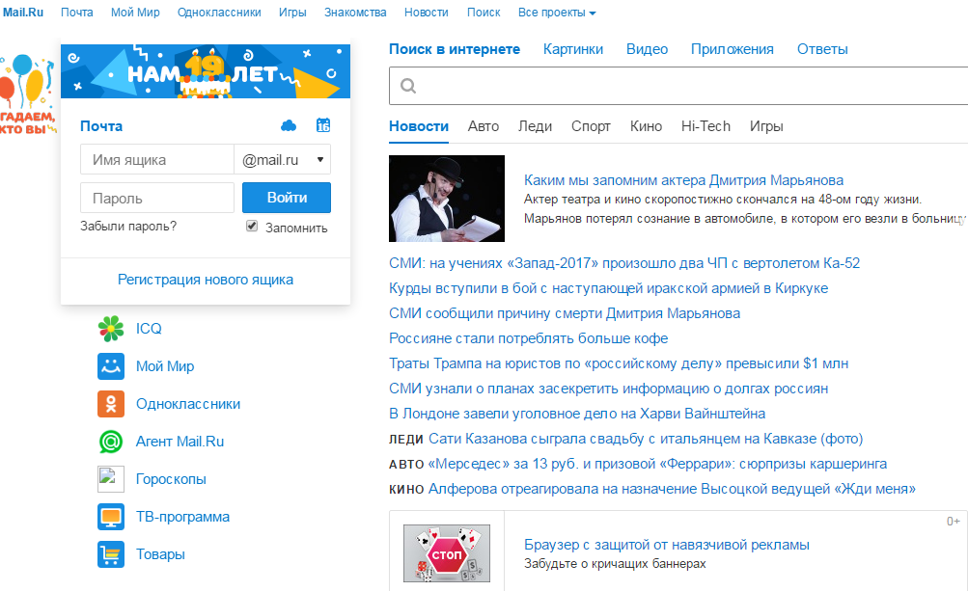Open news about Запад-2017 Ка-52 incident
968x591 pixels.
point(624,263)
